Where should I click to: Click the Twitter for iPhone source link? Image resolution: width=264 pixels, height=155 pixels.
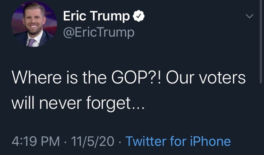[x=178, y=141]
